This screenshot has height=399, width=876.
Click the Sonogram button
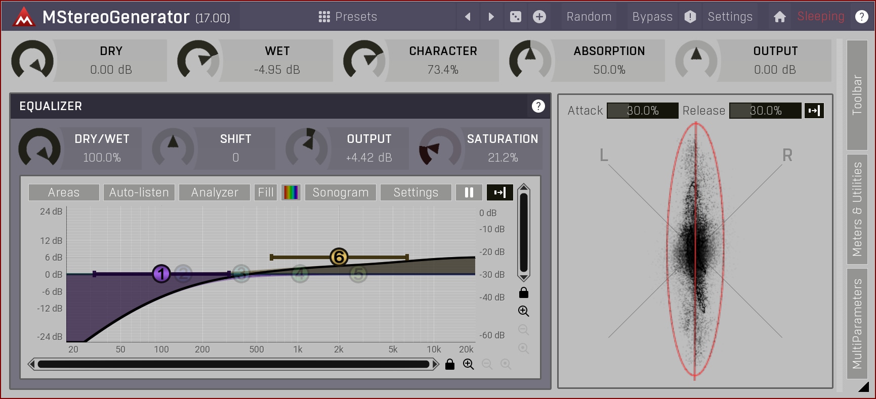pos(341,192)
